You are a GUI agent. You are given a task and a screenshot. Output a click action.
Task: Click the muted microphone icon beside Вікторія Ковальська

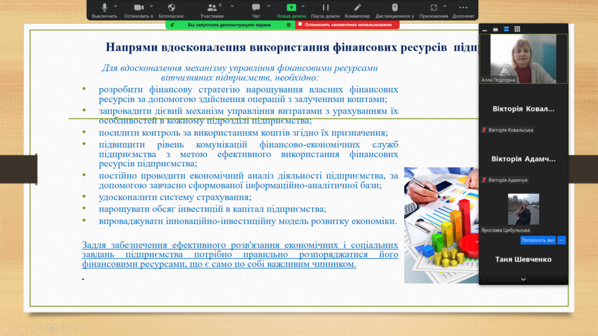pyautogui.click(x=484, y=130)
